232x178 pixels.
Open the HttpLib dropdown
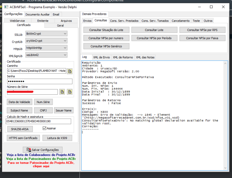tap(46, 48)
